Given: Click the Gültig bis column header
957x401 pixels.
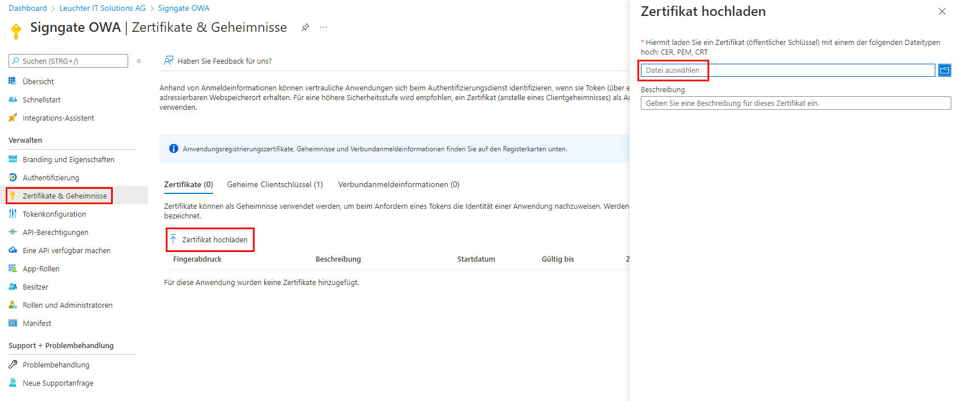Looking at the screenshot, I should click(x=558, y=259).
